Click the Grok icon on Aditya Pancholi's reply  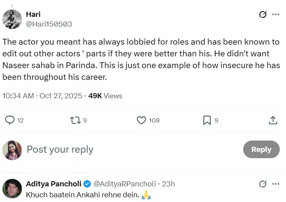[x=263, y=184]
